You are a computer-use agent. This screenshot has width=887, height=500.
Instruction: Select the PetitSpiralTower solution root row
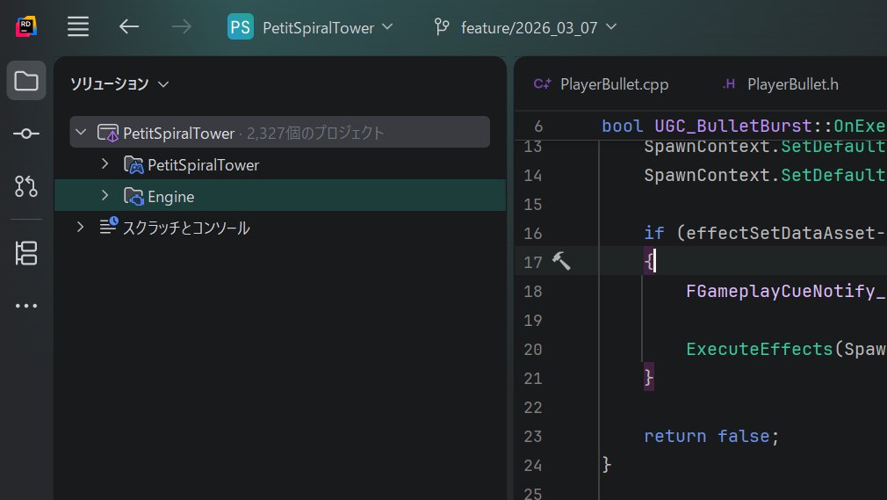click(280, 132)
